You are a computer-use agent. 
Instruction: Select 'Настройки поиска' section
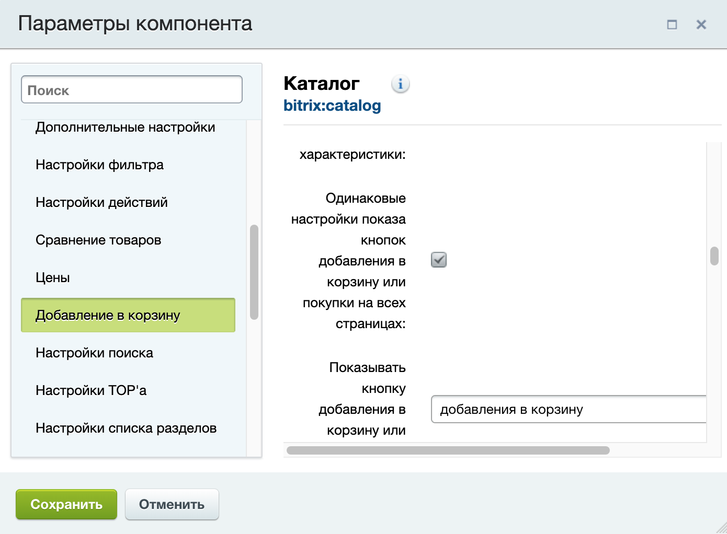(x=94, y=353)
